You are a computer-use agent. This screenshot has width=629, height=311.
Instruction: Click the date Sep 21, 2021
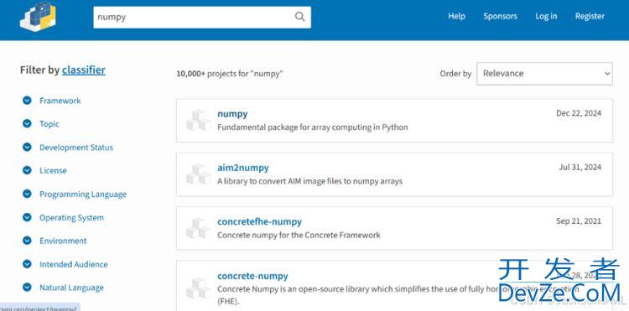click(579, 220)
